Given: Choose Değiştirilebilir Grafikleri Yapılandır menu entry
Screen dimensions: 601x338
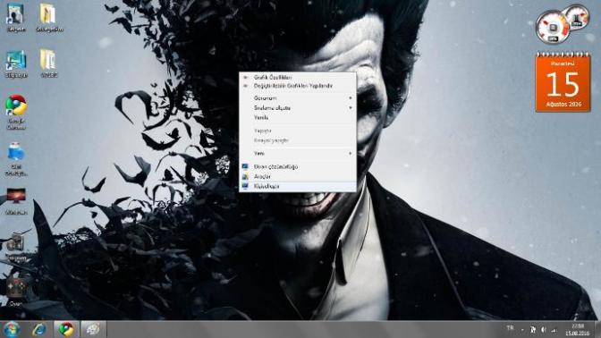Looking at the screenshot, I should click(298, 86).
